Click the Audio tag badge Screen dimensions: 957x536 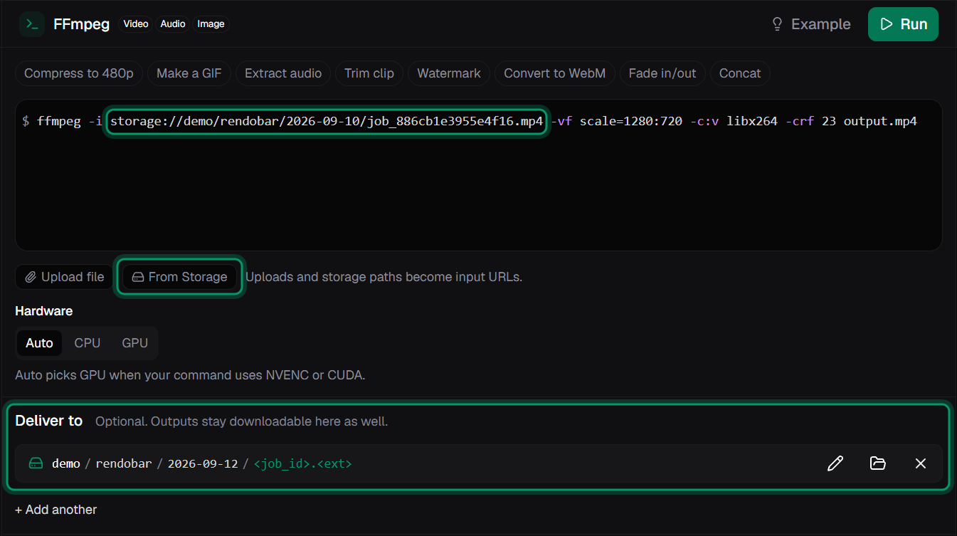173,24
